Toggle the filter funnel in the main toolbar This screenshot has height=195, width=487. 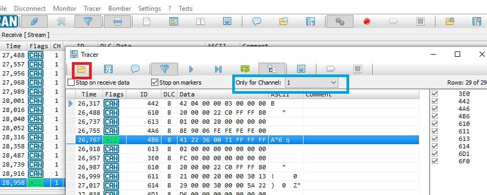(x=88, y=21)
